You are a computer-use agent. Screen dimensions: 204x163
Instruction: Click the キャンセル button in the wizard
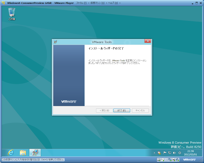click(x=140, y=110)
